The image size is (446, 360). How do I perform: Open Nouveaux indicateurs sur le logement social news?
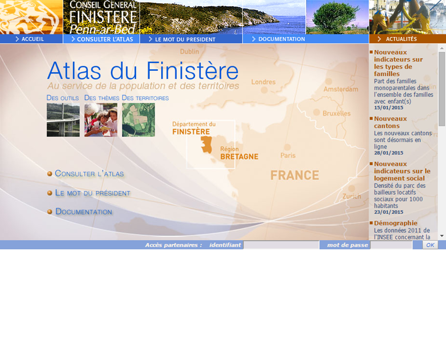(x=402, y=171)
